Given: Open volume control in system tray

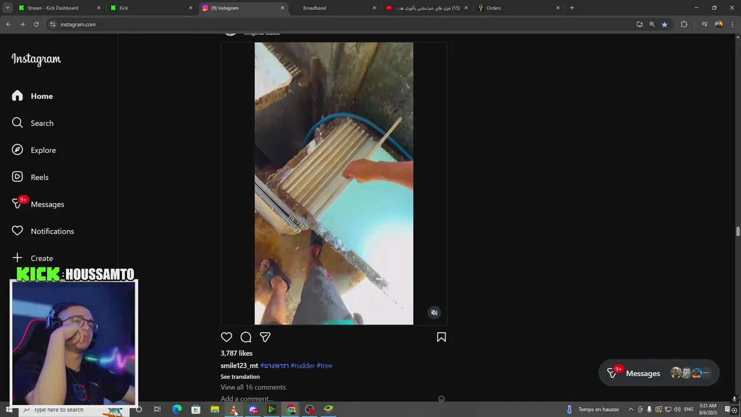Looking at the screenshot, I should pos(677,409).
